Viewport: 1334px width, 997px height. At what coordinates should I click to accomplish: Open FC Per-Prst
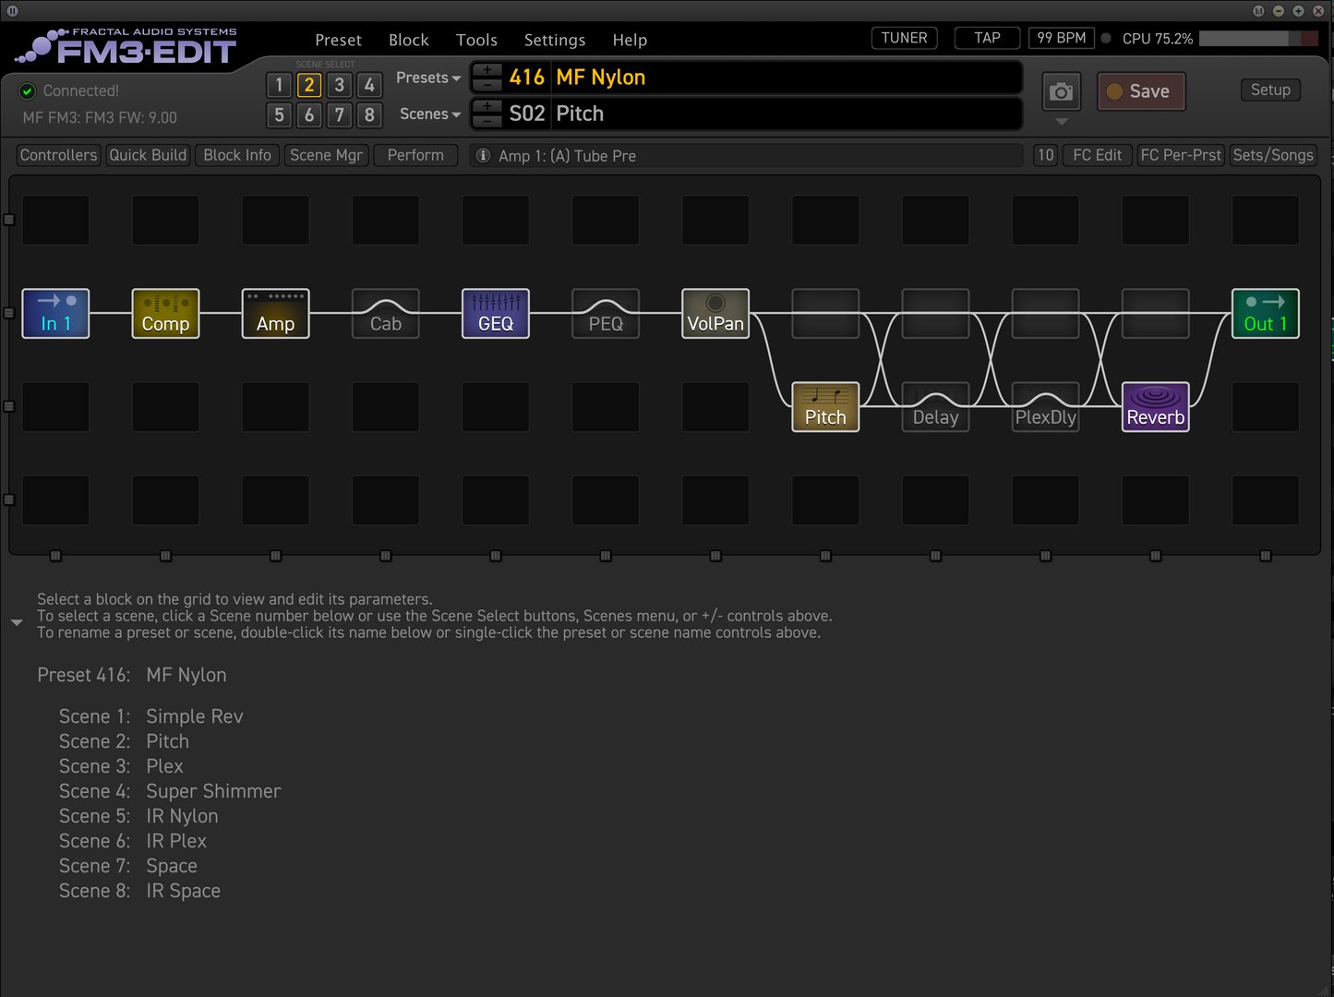pos(1181,155)
